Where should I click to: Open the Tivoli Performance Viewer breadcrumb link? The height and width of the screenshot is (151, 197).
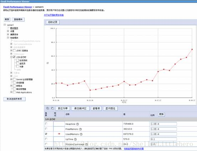point(17,7)
